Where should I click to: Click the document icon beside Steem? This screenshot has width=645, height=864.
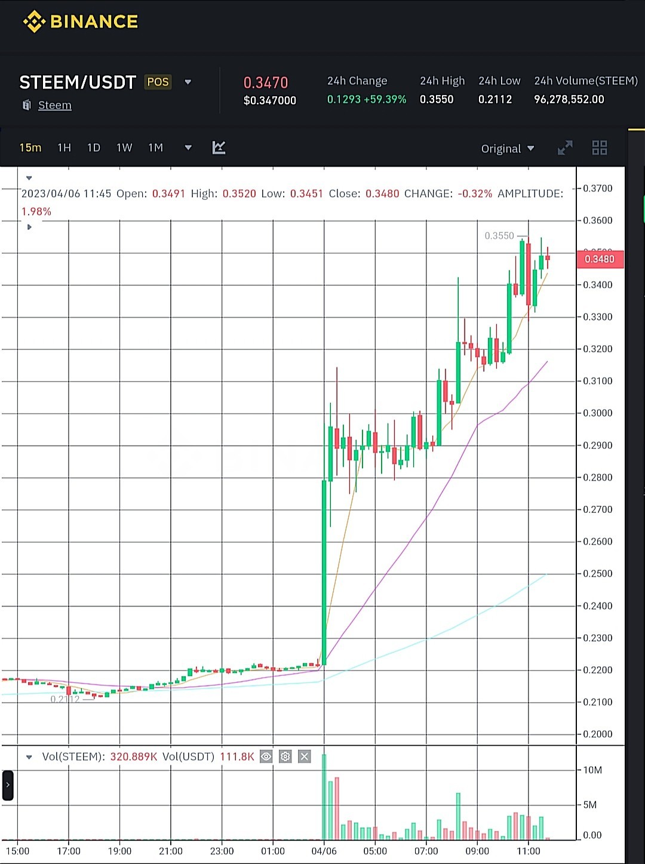point(26,105)
